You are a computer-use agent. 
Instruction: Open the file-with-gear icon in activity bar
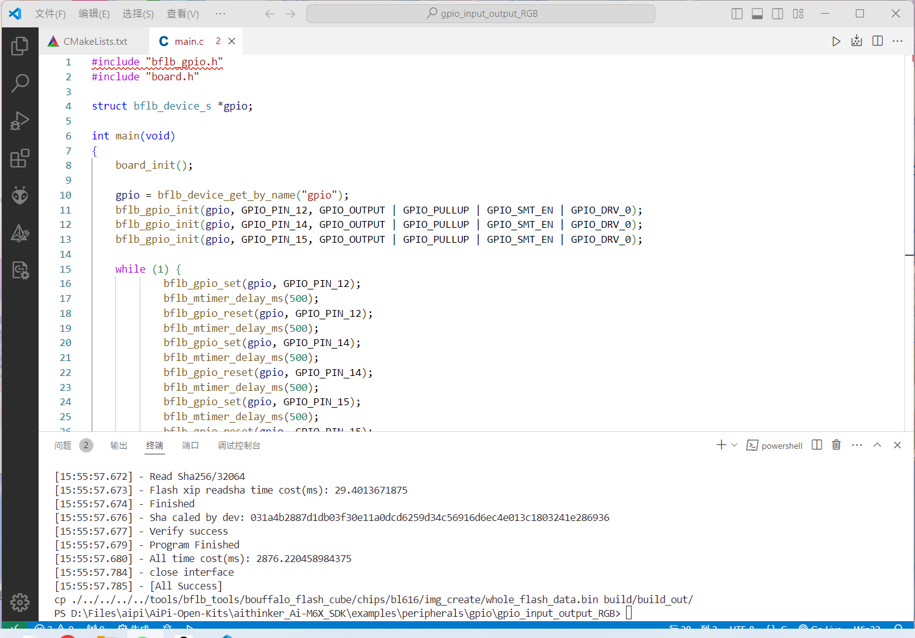point(20,270)
